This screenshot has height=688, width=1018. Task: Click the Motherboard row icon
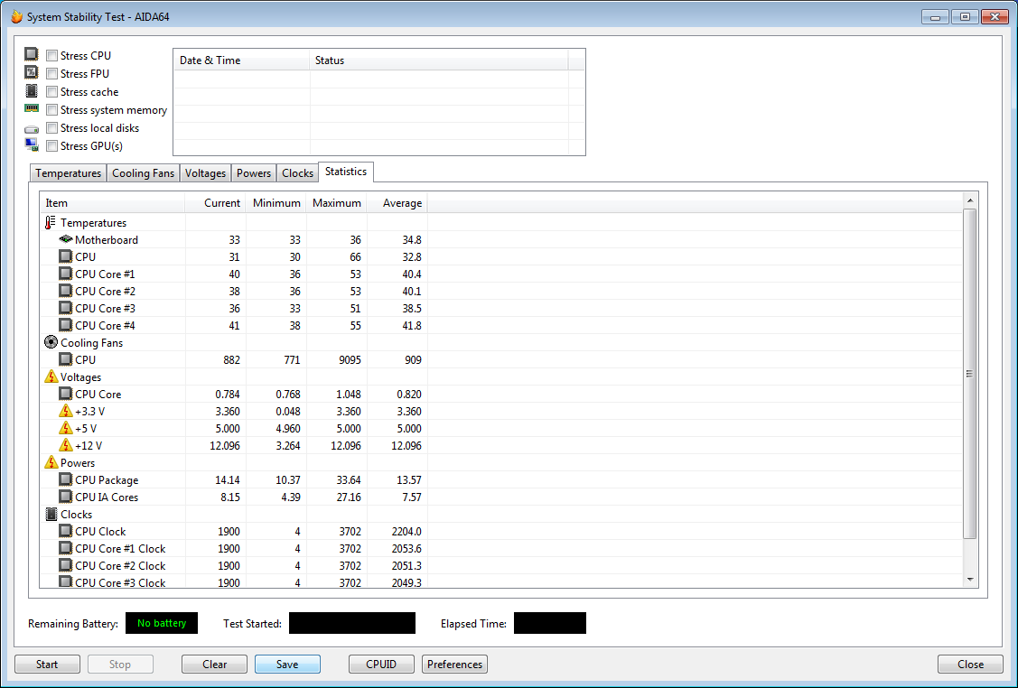[x=66, y=239]
